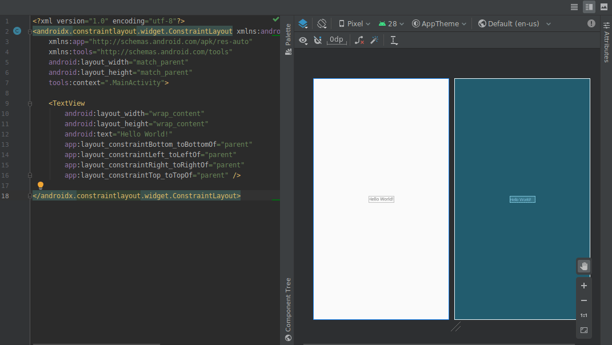Switch to Code view with the lines icon
Screen dimensions: 612x345
click(x=574, y=6)
